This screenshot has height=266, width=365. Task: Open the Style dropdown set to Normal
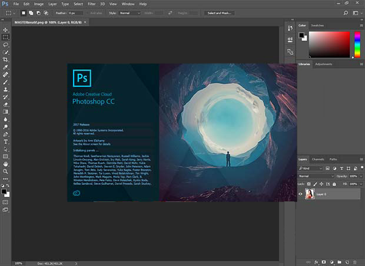(x=130, y=13)
